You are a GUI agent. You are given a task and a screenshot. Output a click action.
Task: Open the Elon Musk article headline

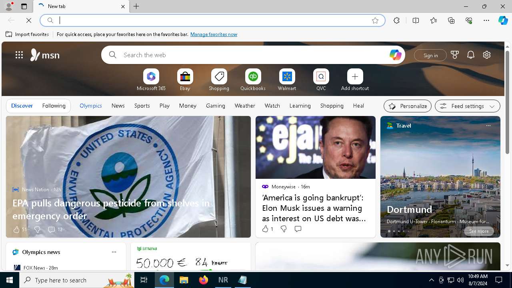pyautogui.click(x=314, y=208)
